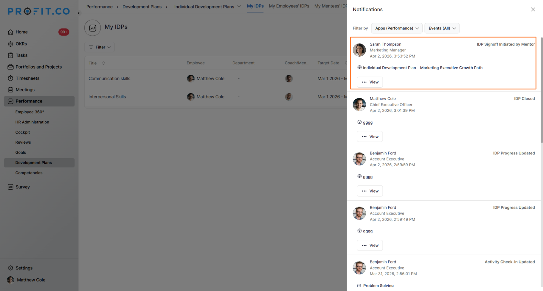Select Development Plans in sidebar
Screen dimensions: 543x291
[39, 163]
